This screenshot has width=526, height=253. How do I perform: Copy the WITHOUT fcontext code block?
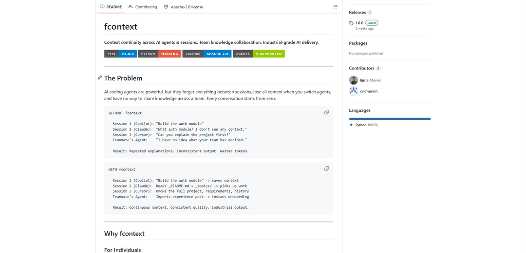click(327, 112)
